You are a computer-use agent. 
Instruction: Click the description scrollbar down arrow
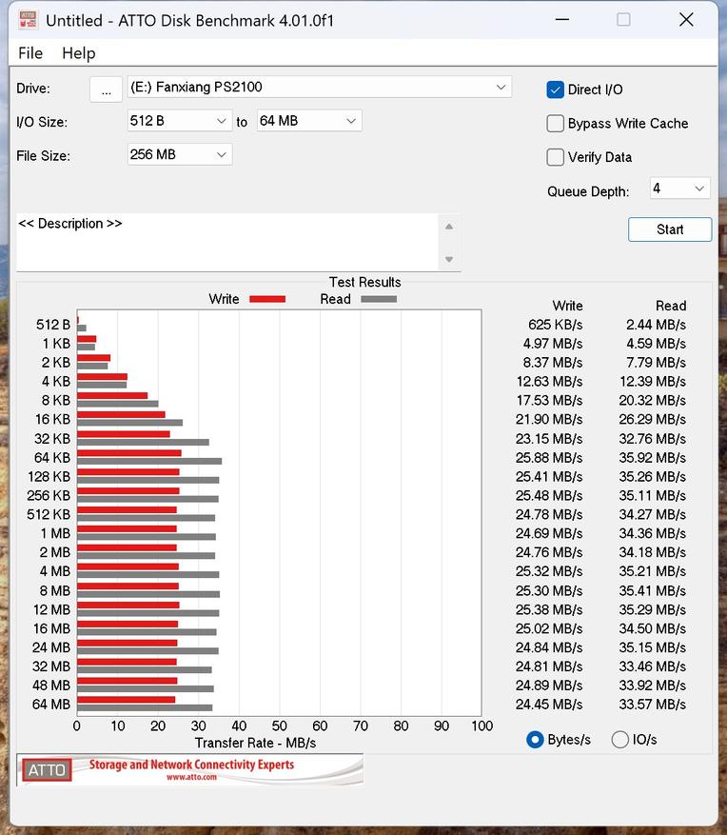[x=449, y=259]
